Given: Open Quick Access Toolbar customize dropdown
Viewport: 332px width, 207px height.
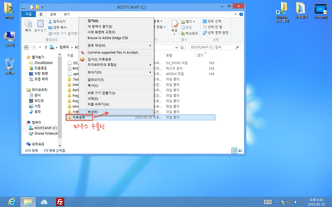Looking at the screenshot, I should point(42,7).
